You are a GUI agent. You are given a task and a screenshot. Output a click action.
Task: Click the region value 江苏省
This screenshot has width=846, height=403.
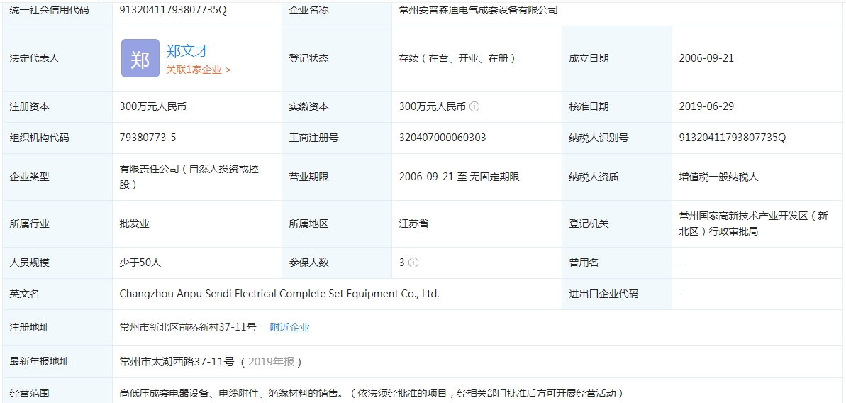point(413,223)
